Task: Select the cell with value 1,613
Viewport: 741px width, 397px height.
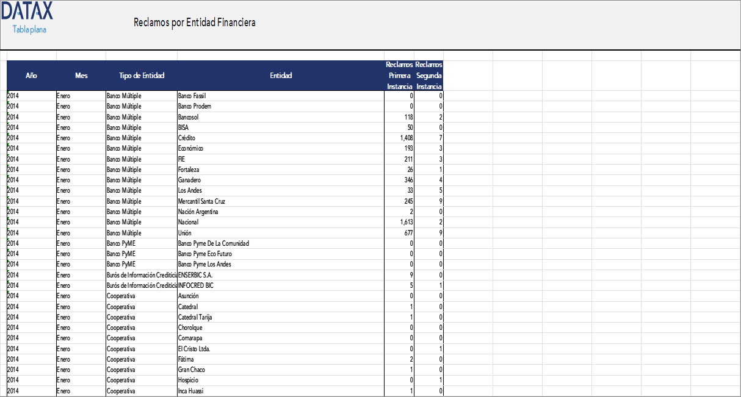Action: pyautogui.click(x=399, y=223)
